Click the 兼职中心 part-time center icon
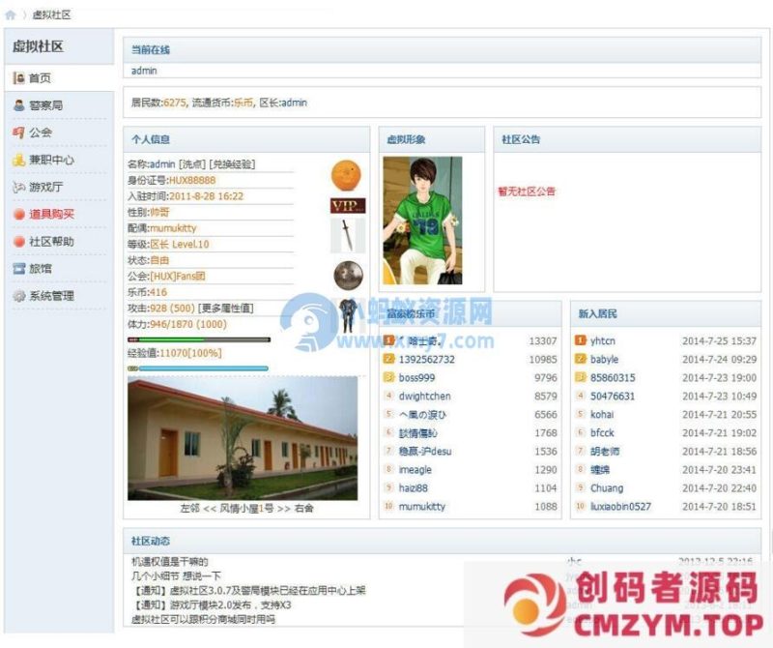This screenshot has width=773, height=648. point(18,159)
